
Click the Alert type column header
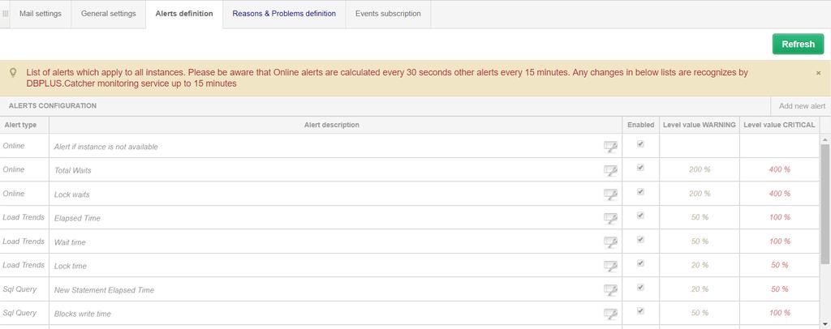(24, 125)
